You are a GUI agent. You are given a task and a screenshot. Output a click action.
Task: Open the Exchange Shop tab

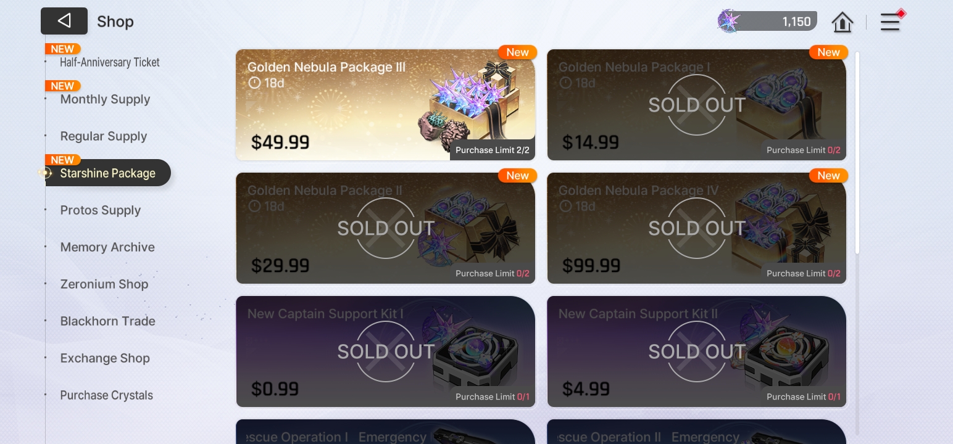105,358
